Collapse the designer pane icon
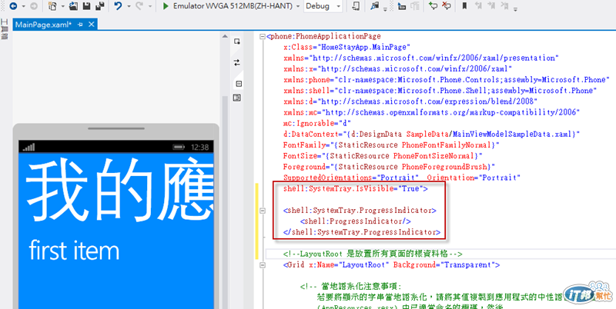The image size is (616, 309). (x=237, y=98)
